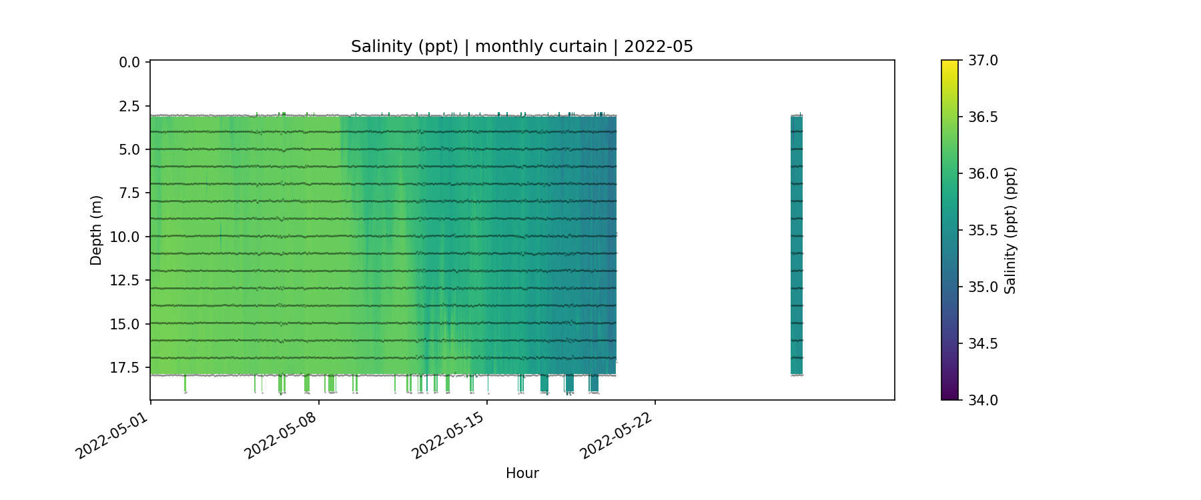The width and height of the screenshot is (1201, 500).
Task: Click the vertical colorbar label "Salinity (ppt) (ppt)"
Action: tap(1010, 230)
